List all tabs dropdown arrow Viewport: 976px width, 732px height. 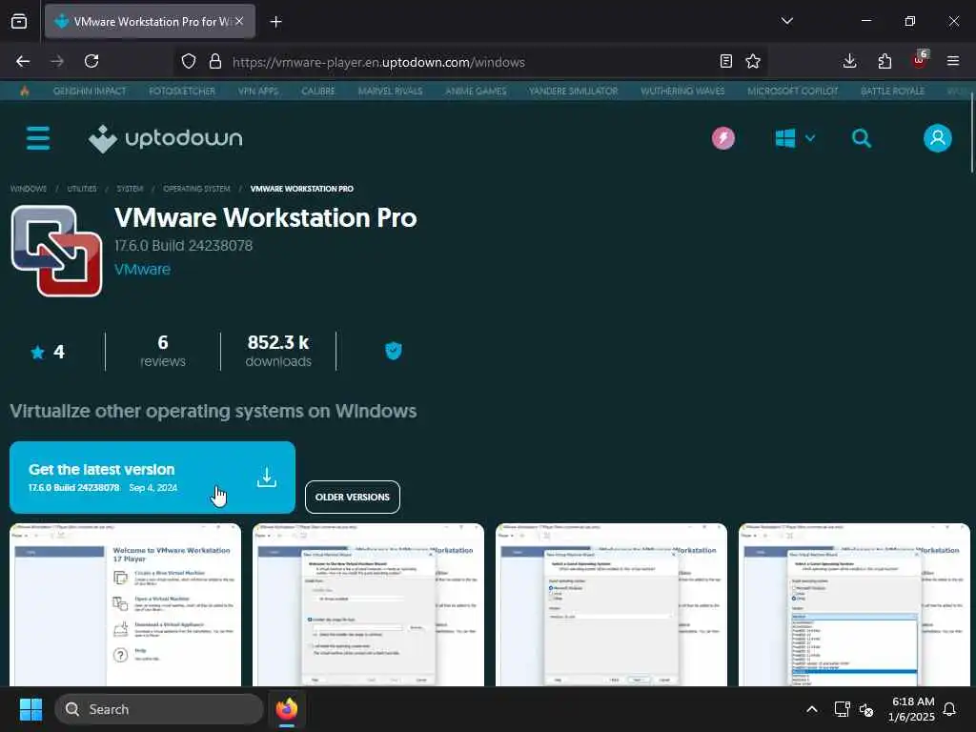point(786,21)
